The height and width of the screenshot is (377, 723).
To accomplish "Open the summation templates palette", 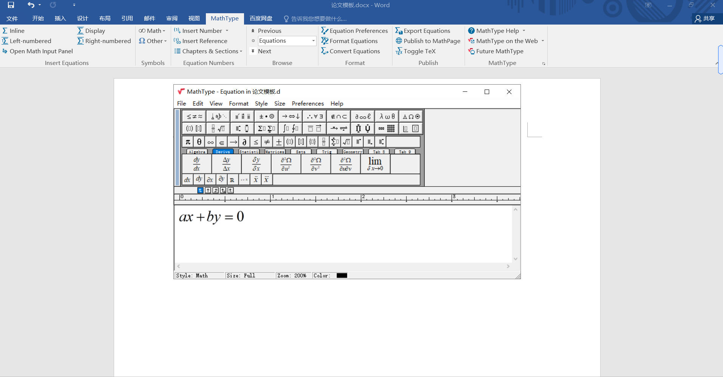I will pos(266,128).
